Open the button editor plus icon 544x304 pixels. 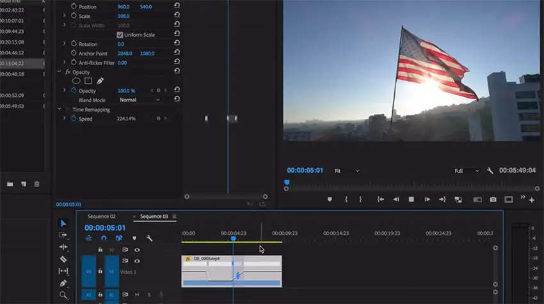click(531, 200)
